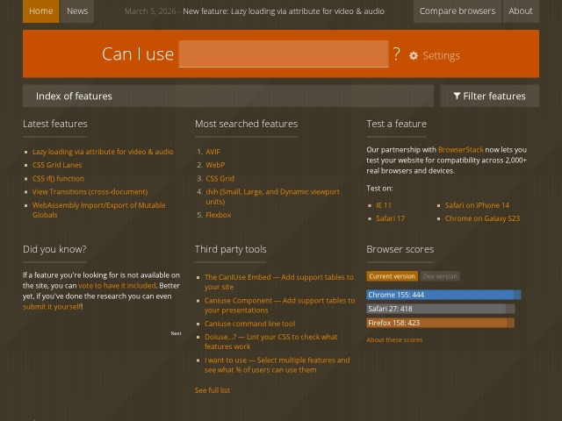Open Caniuse Component tool link
The width and height of the screenshot is (562, 421).
click(279, 305)
